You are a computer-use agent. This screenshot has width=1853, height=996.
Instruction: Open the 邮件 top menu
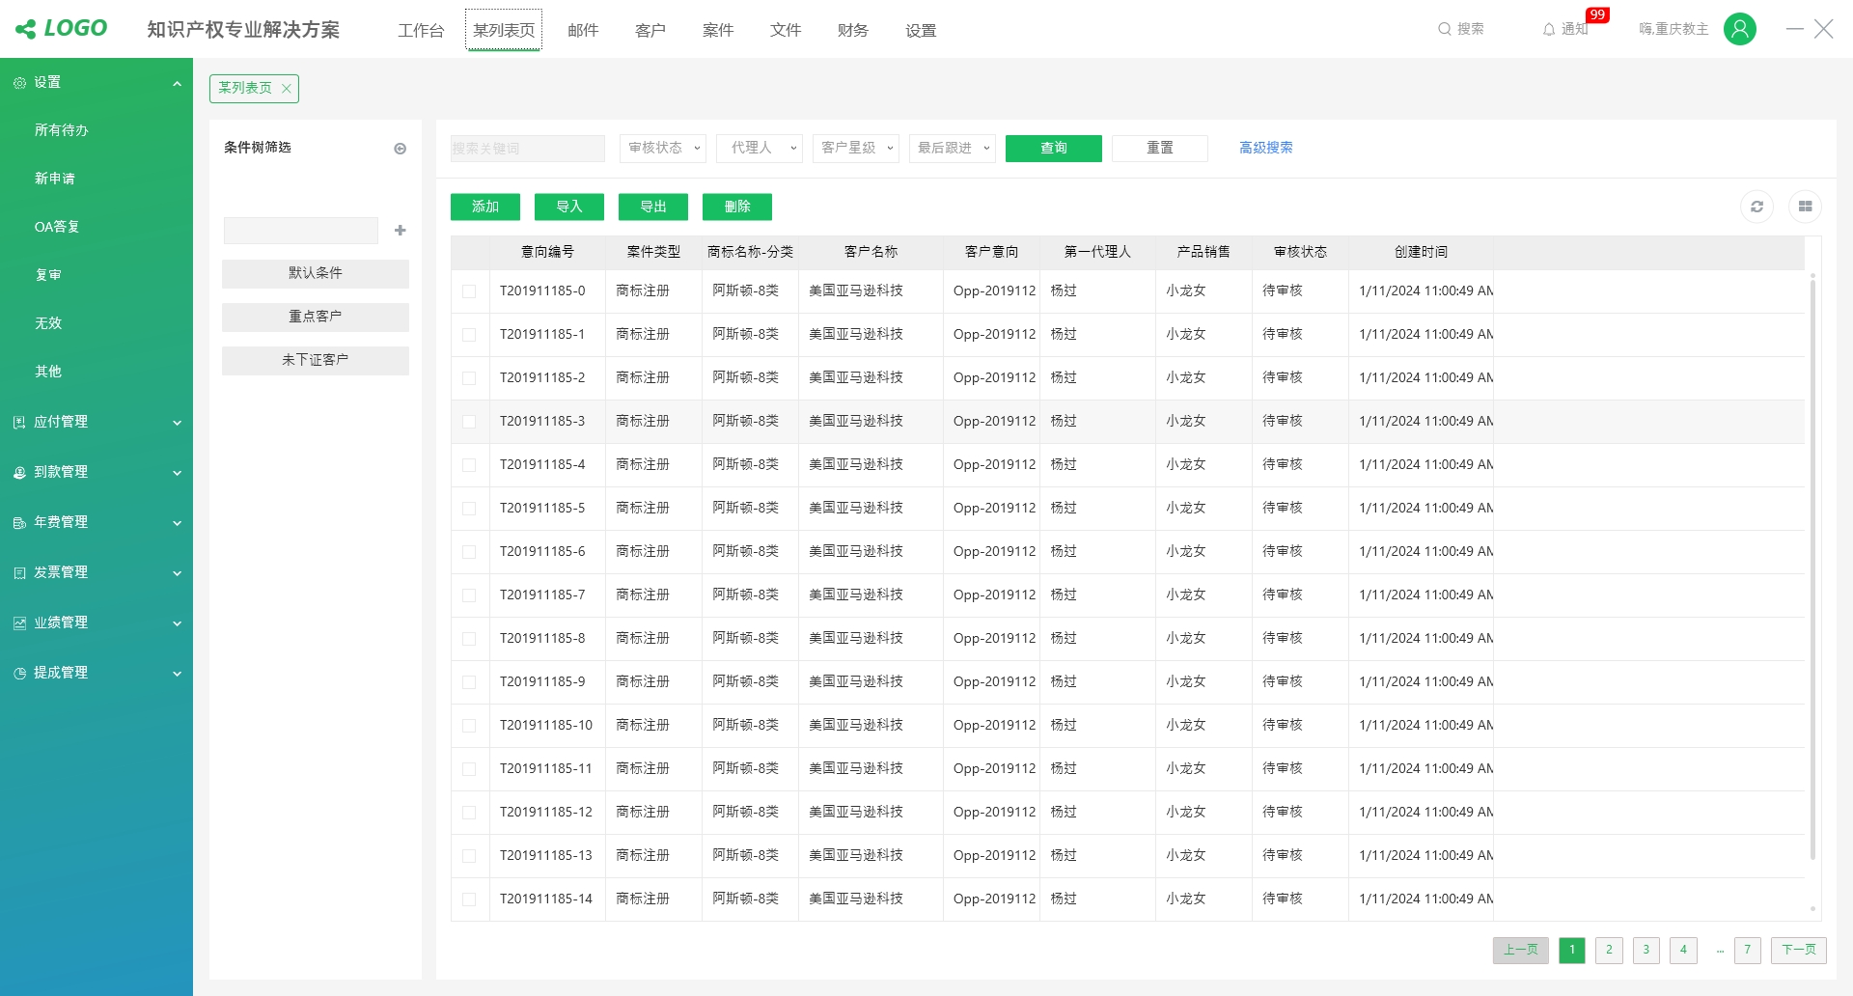click(583, 30)
